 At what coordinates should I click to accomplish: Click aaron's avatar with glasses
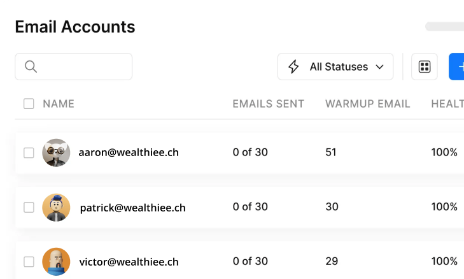56,153
